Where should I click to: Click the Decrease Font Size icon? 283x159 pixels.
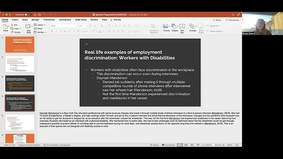(x=95, y=26)
